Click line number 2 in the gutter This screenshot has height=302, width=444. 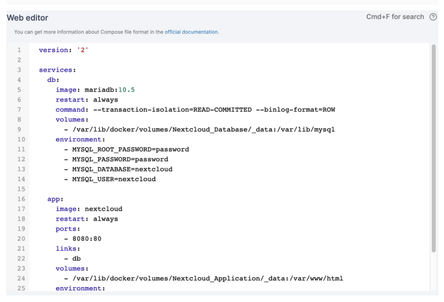[19, 60]
